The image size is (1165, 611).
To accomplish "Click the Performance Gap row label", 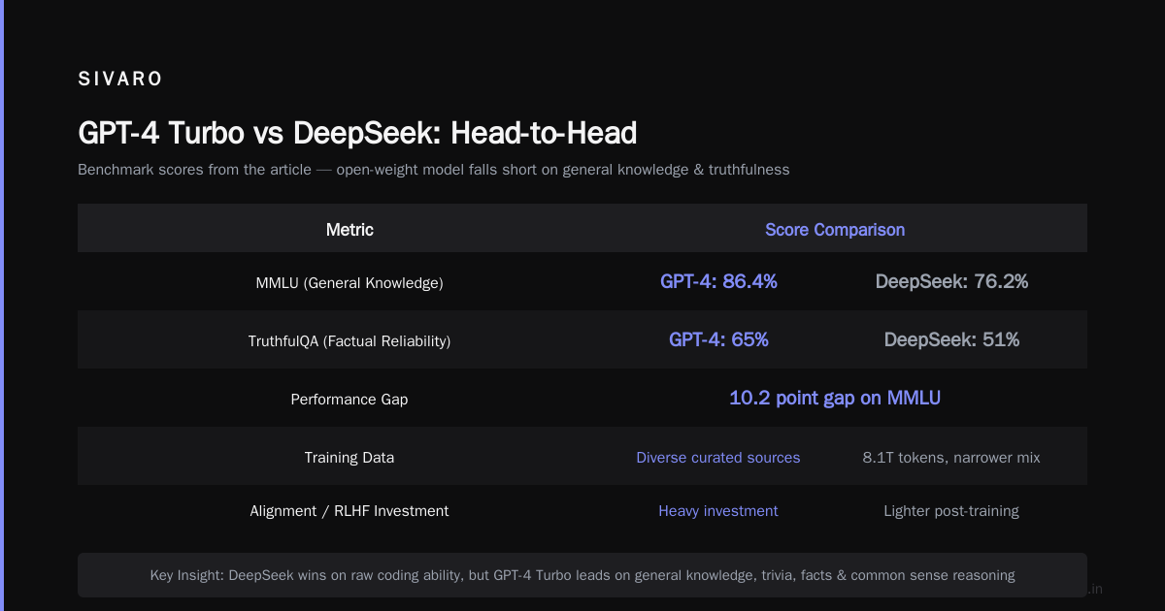I will tap(349, 400).
